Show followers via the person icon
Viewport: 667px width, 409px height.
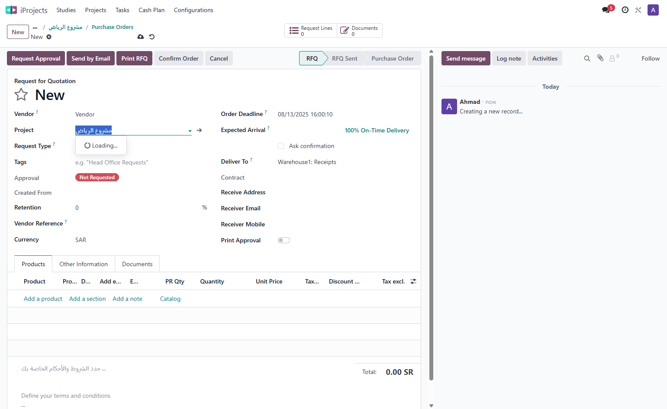coord(614,58)
